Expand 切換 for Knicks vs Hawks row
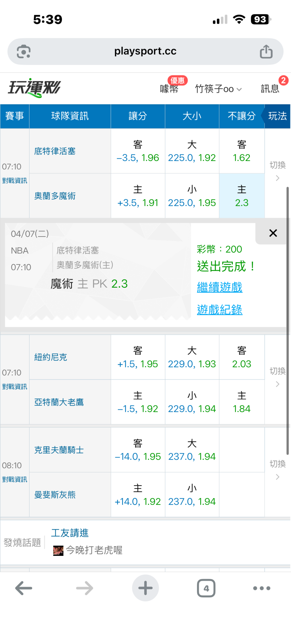 (x=278, y=377)
